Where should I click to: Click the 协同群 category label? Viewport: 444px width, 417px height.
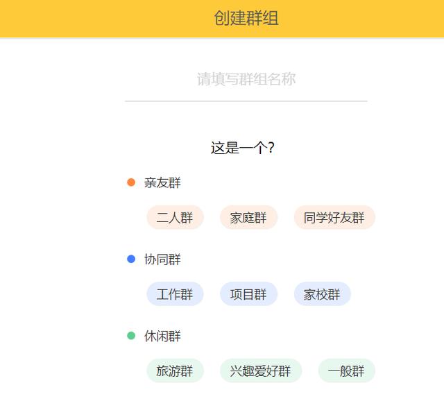point(162,259)
